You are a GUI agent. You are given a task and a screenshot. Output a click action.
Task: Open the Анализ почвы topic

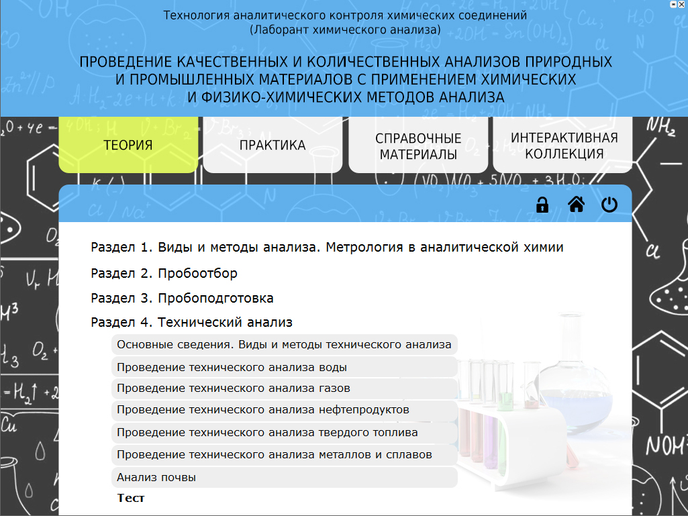156,478
